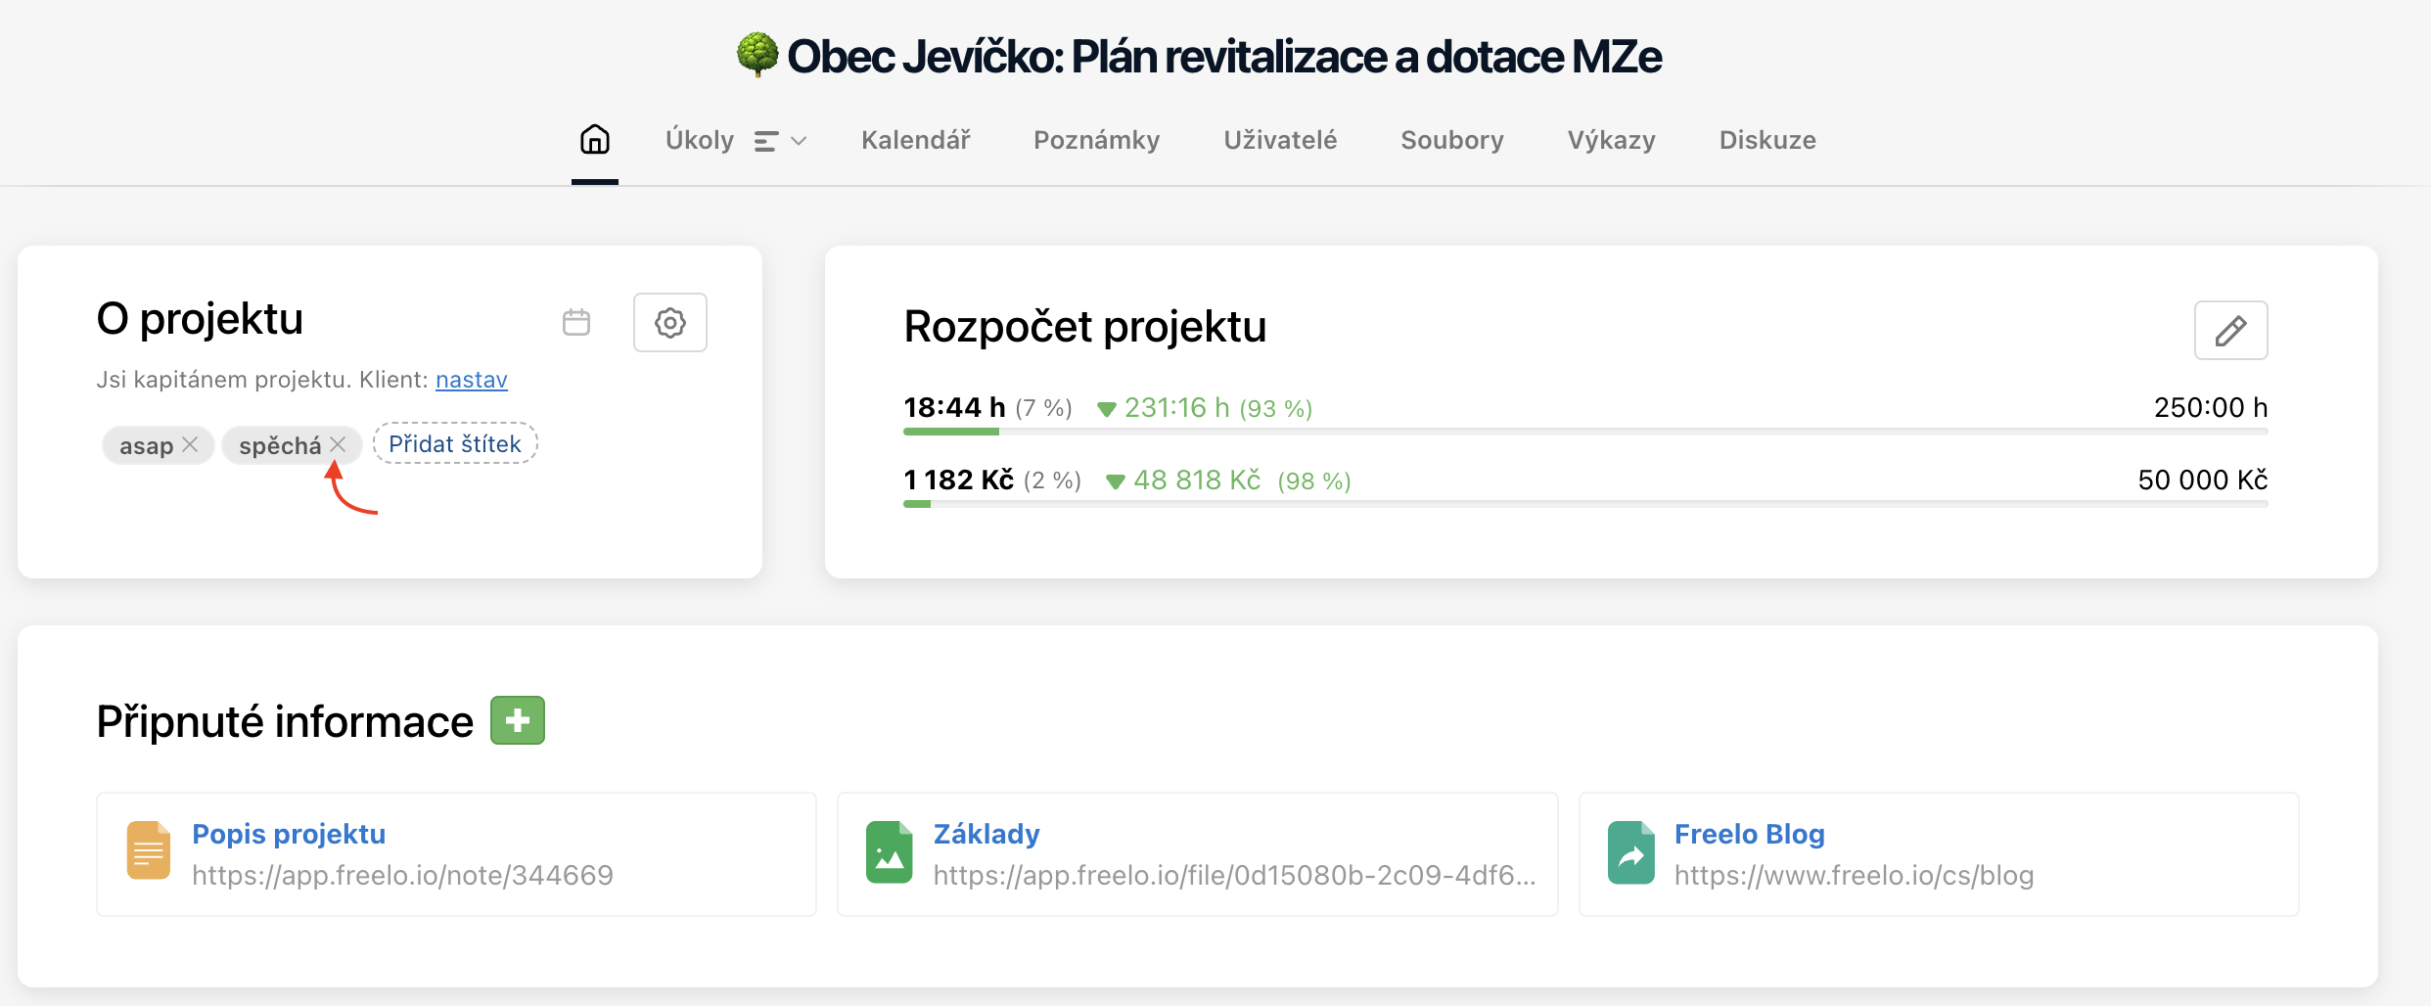The height and width of the screenshot is (1006, 2431).
Task: Switch to the Úkoly tab
Action: tap(700, 140)
